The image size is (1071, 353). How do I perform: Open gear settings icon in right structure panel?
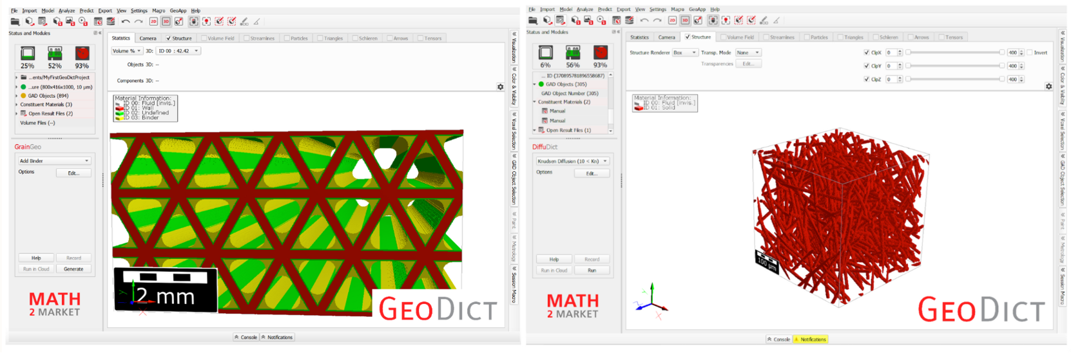(1048, 86)
